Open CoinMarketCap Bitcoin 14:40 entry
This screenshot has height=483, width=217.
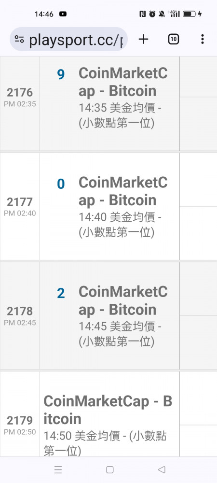(x=123, y=207)
